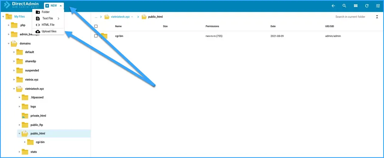Sort by Name column
This screenshot has height=158, width=384.
click(118, 26)
